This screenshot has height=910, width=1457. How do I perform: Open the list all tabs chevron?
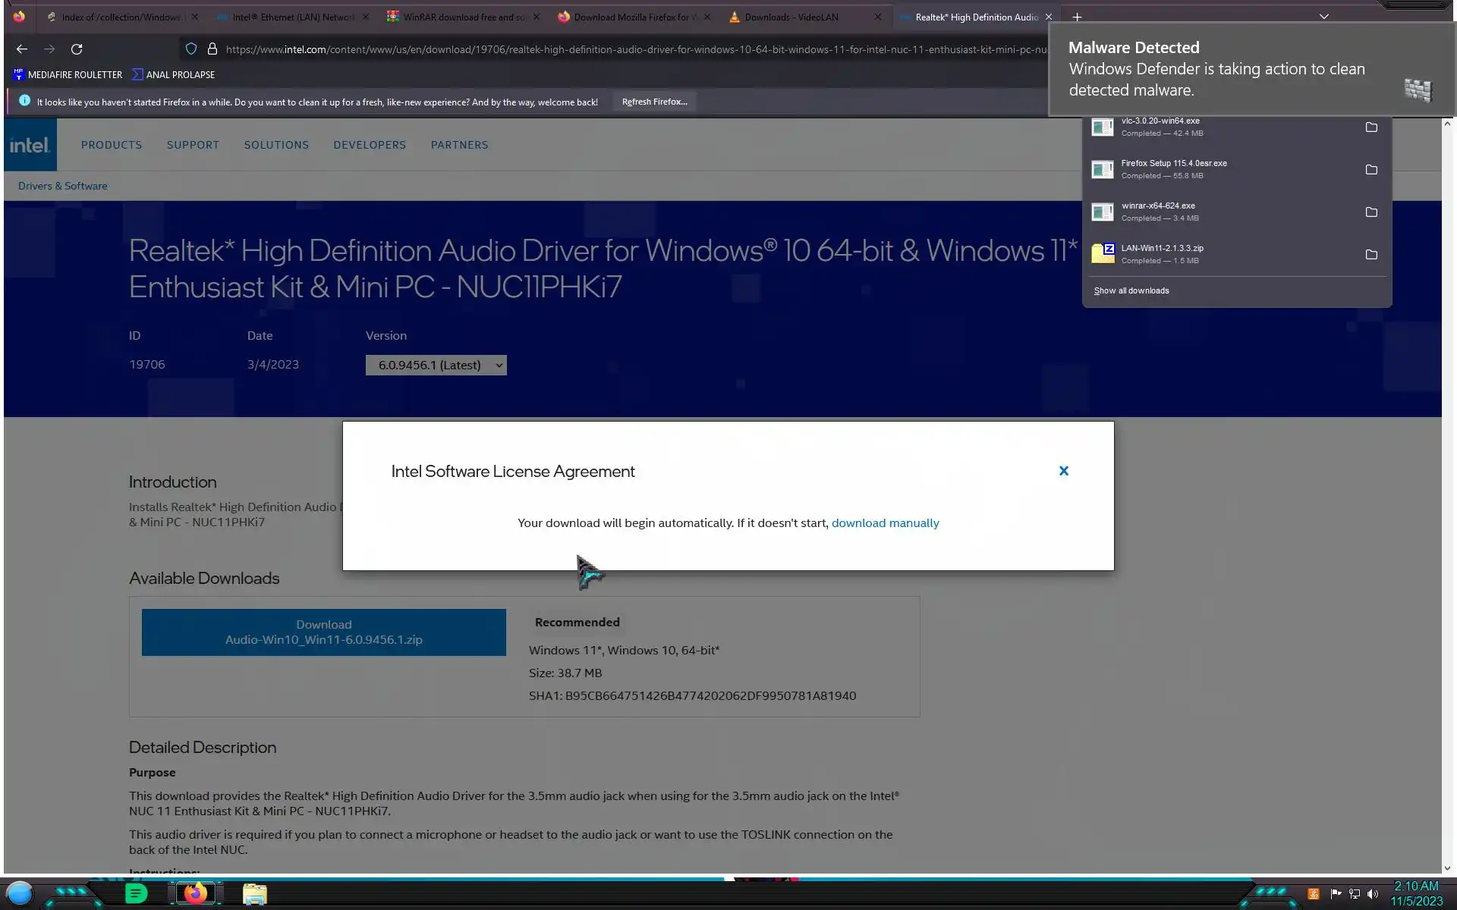point(1323,17)
